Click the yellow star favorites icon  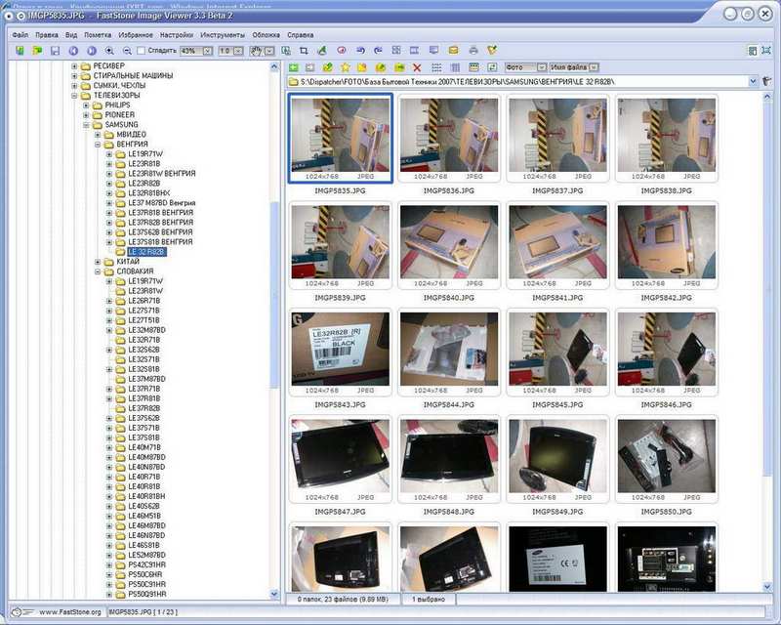[x=345, y=66]
